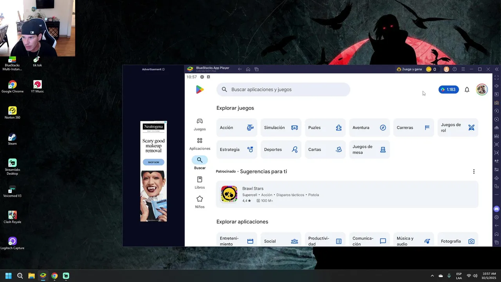Browse the Carreras game category

click(414, 128)
